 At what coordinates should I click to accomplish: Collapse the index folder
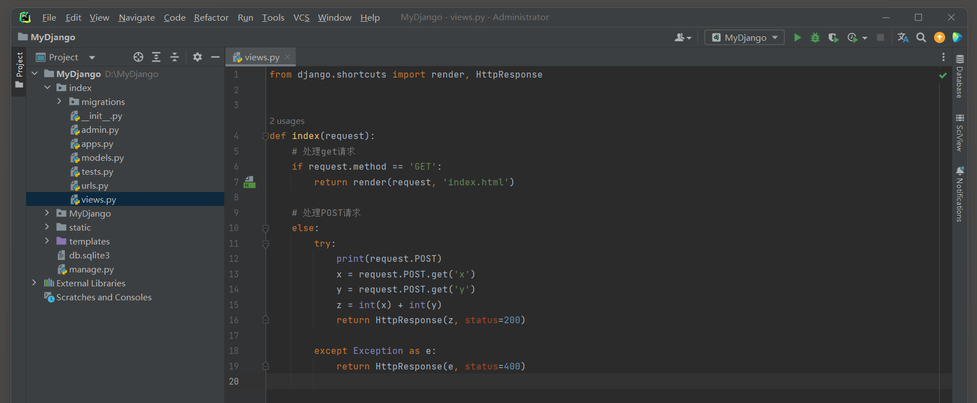[47, 88]
